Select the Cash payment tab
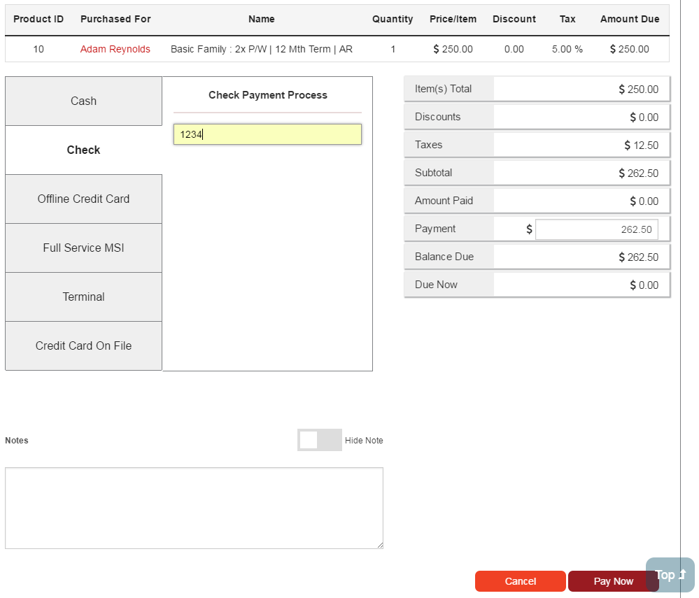 (83, 101)
